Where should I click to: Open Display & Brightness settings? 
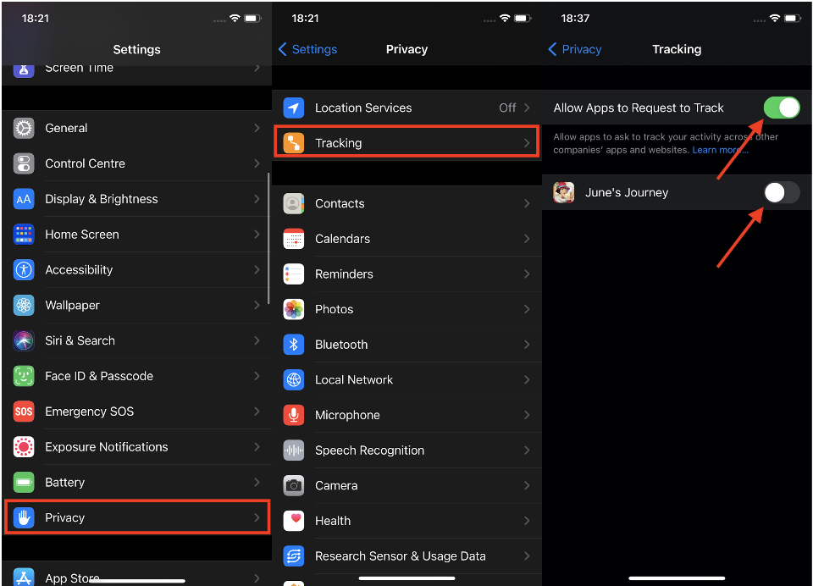[102, 199]
